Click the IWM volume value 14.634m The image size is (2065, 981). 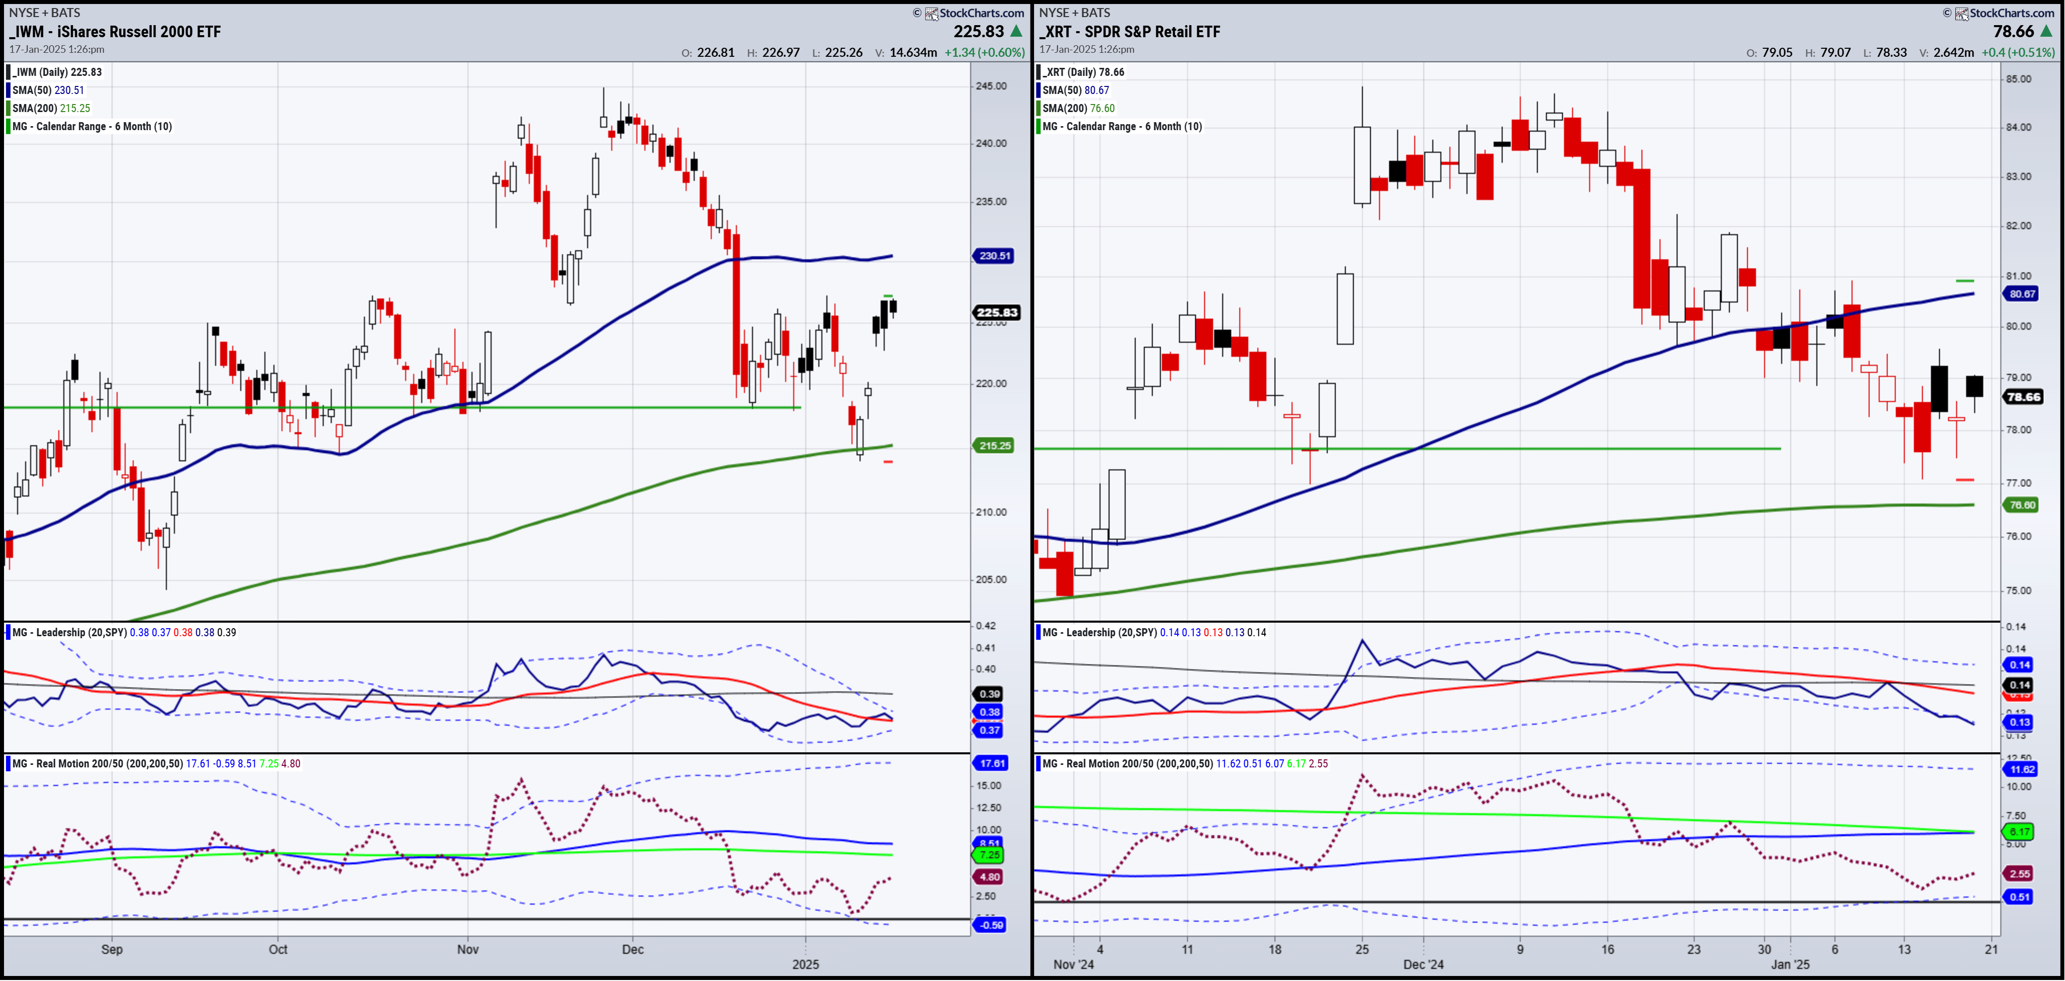coord(913,52)
